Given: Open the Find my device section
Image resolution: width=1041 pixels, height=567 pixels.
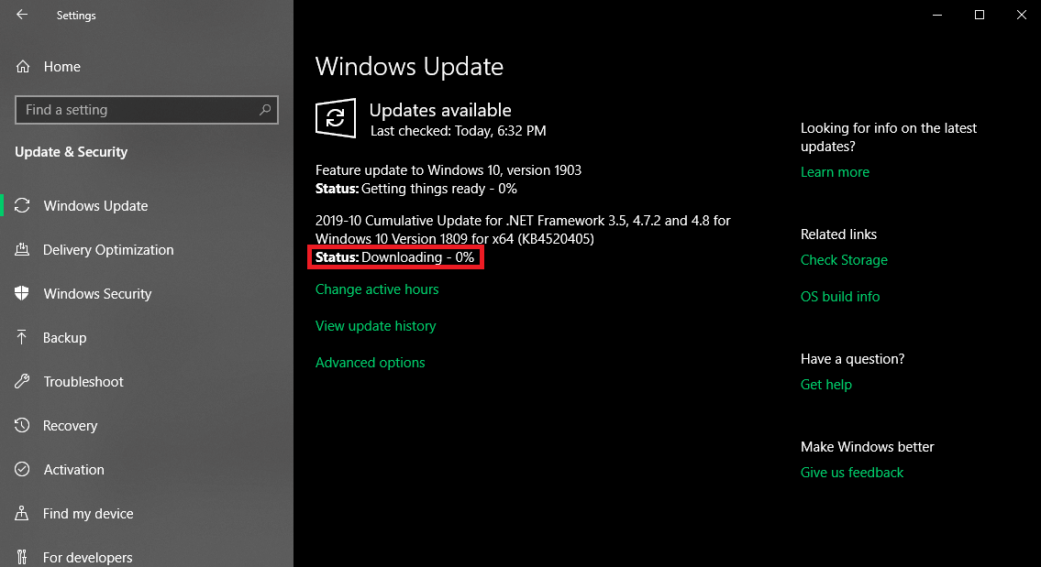Looking at the screenshot, I should click(x=88, y=514).
